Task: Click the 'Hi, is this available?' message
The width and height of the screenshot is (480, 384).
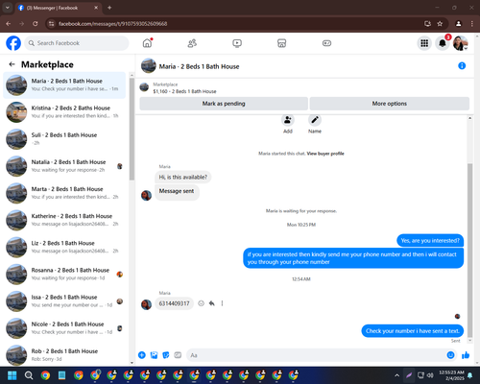Action: coord(183,178)
